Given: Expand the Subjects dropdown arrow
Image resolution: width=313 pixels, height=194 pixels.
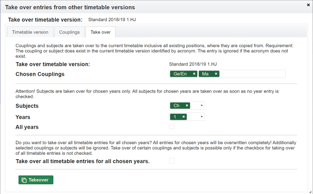Looking at the screenshot, I should (201, 106).
